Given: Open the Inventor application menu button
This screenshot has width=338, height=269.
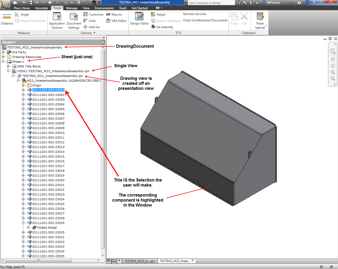Looking at the screenshot, I should [5, 4].
